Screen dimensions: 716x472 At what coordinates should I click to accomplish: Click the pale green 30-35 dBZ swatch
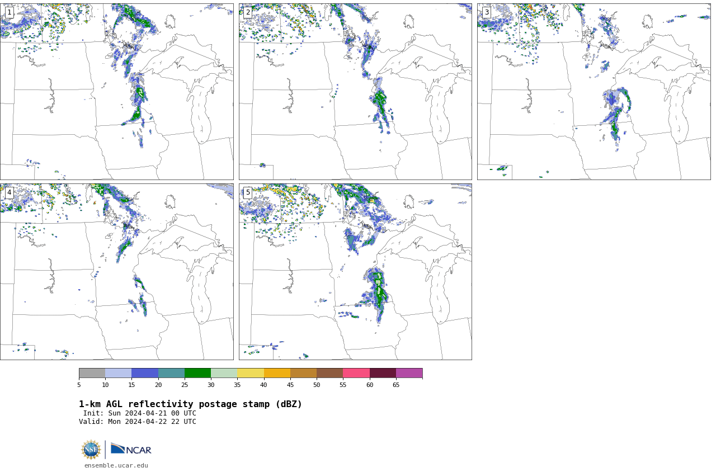click(x=224, y=373)
